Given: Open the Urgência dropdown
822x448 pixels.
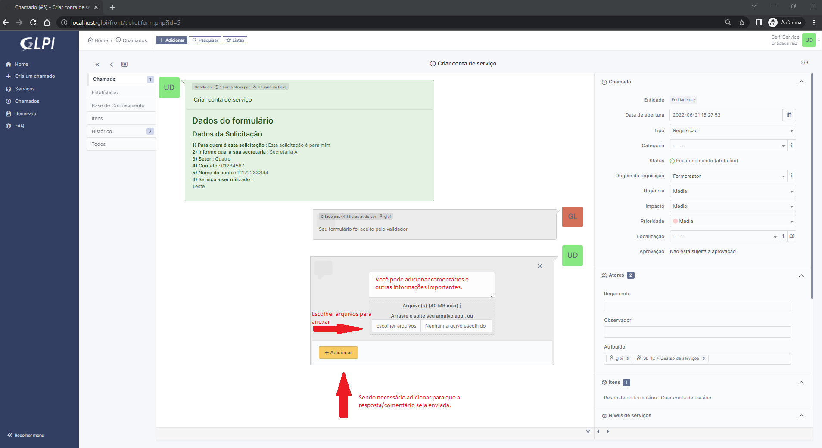Looking at the screenshot, I should [x=732, y=191].
